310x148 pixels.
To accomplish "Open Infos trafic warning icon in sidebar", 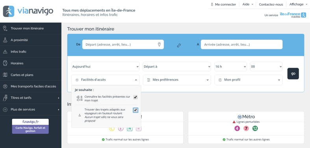I will click(5, 52).
